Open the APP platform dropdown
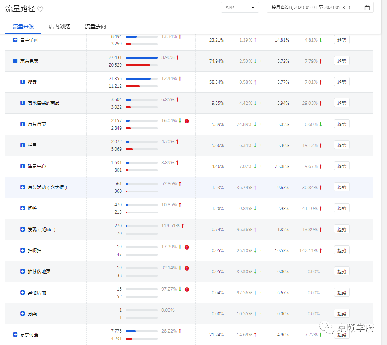The width and height of the screenshot is (387, 345). [x=240, y=8]
